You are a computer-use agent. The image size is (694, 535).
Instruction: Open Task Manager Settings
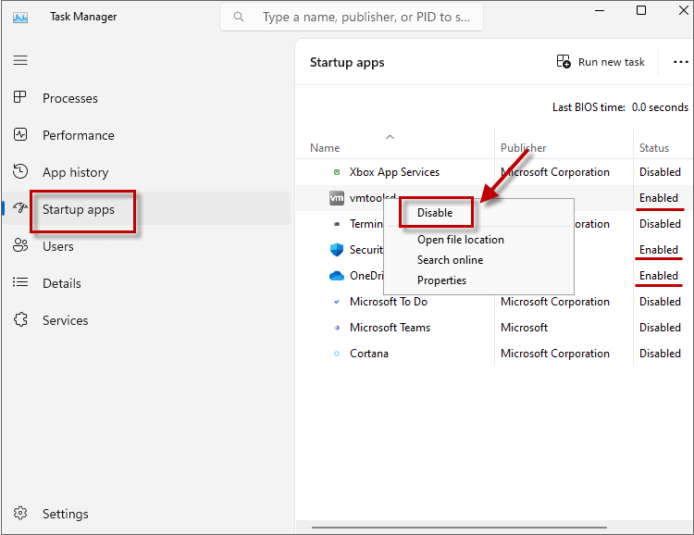click(x=65, y=514)
